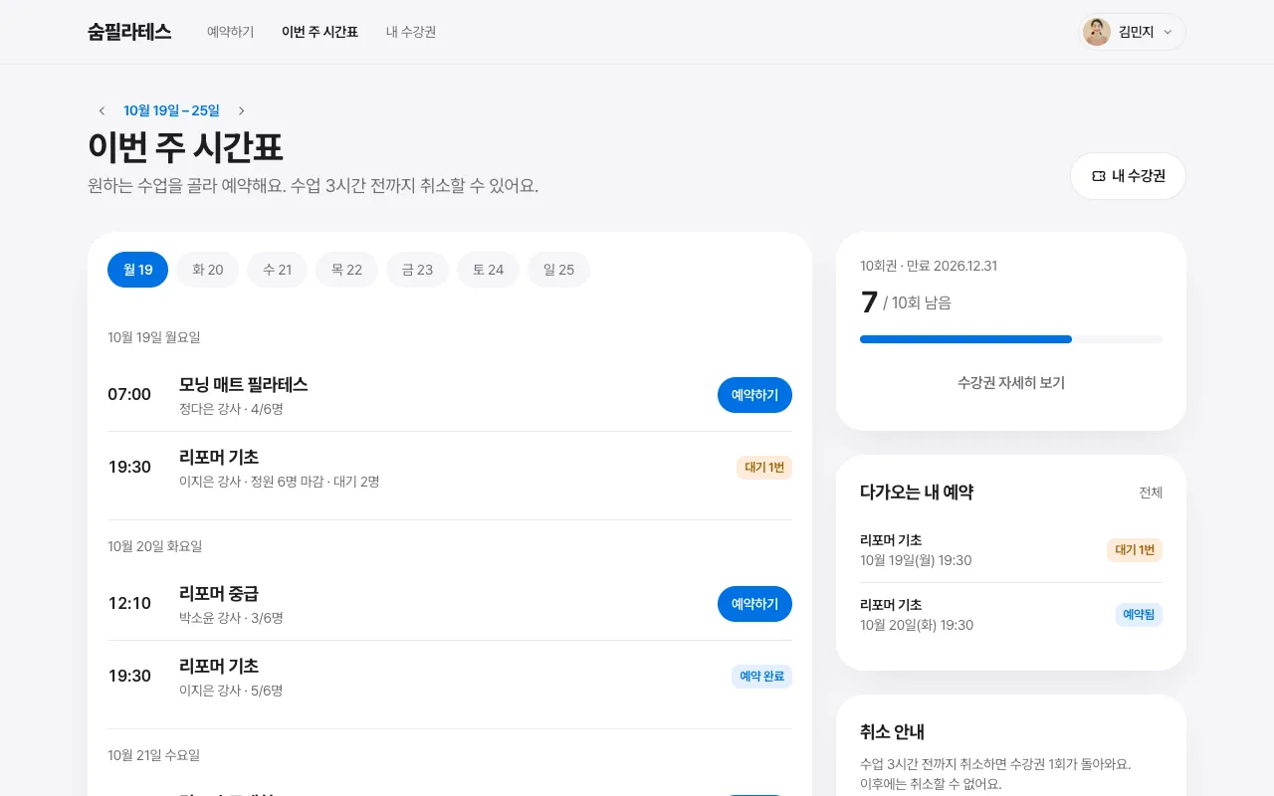1274x796 pixels.
Task: Select the 토 24 day tab
Action: coord(488,270)
